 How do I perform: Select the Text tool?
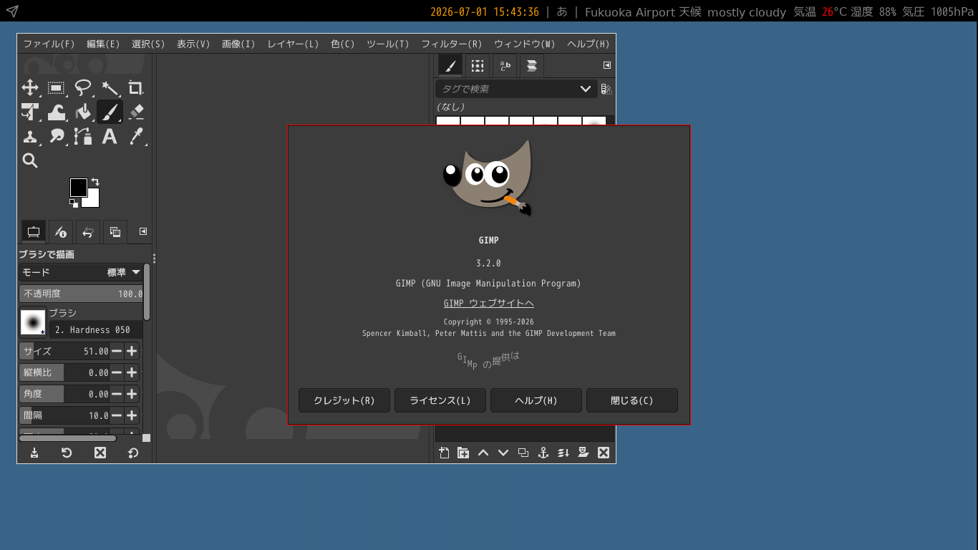point(110,136)
